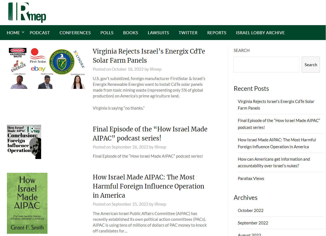
Task: Open sidebar post Most Harmful Foreign Influence Operation
Action: pyautogui.click(x=277, y=143)
